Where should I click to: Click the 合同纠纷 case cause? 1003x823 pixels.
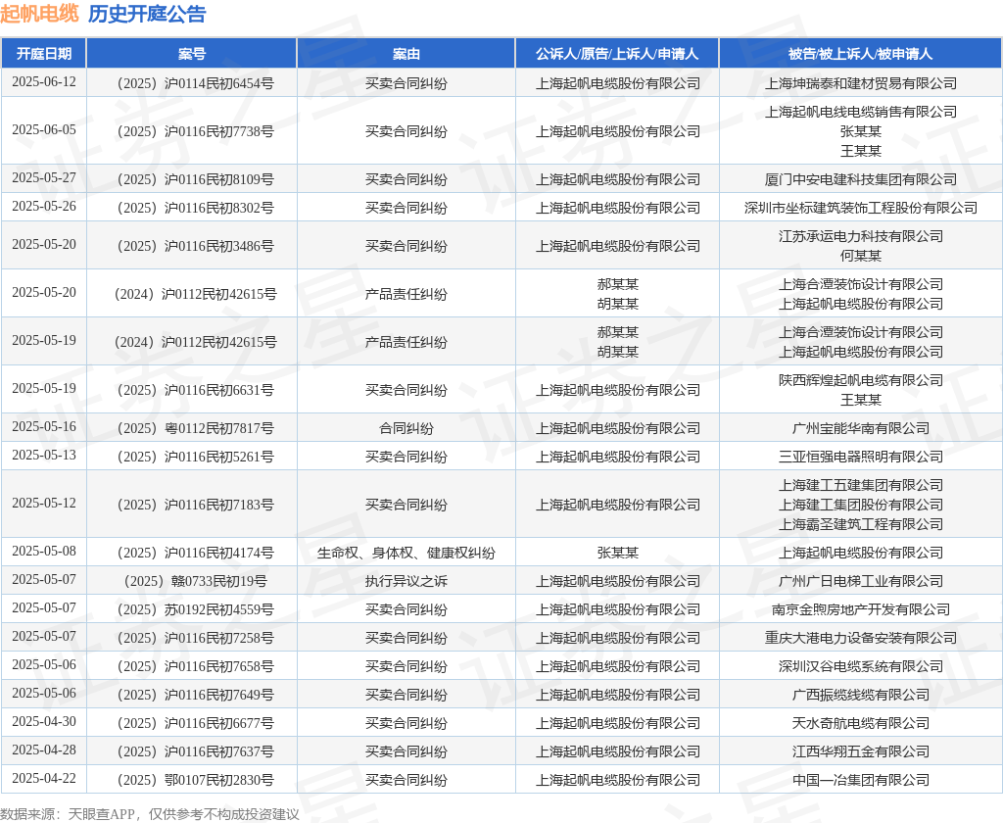click(406, 428)
